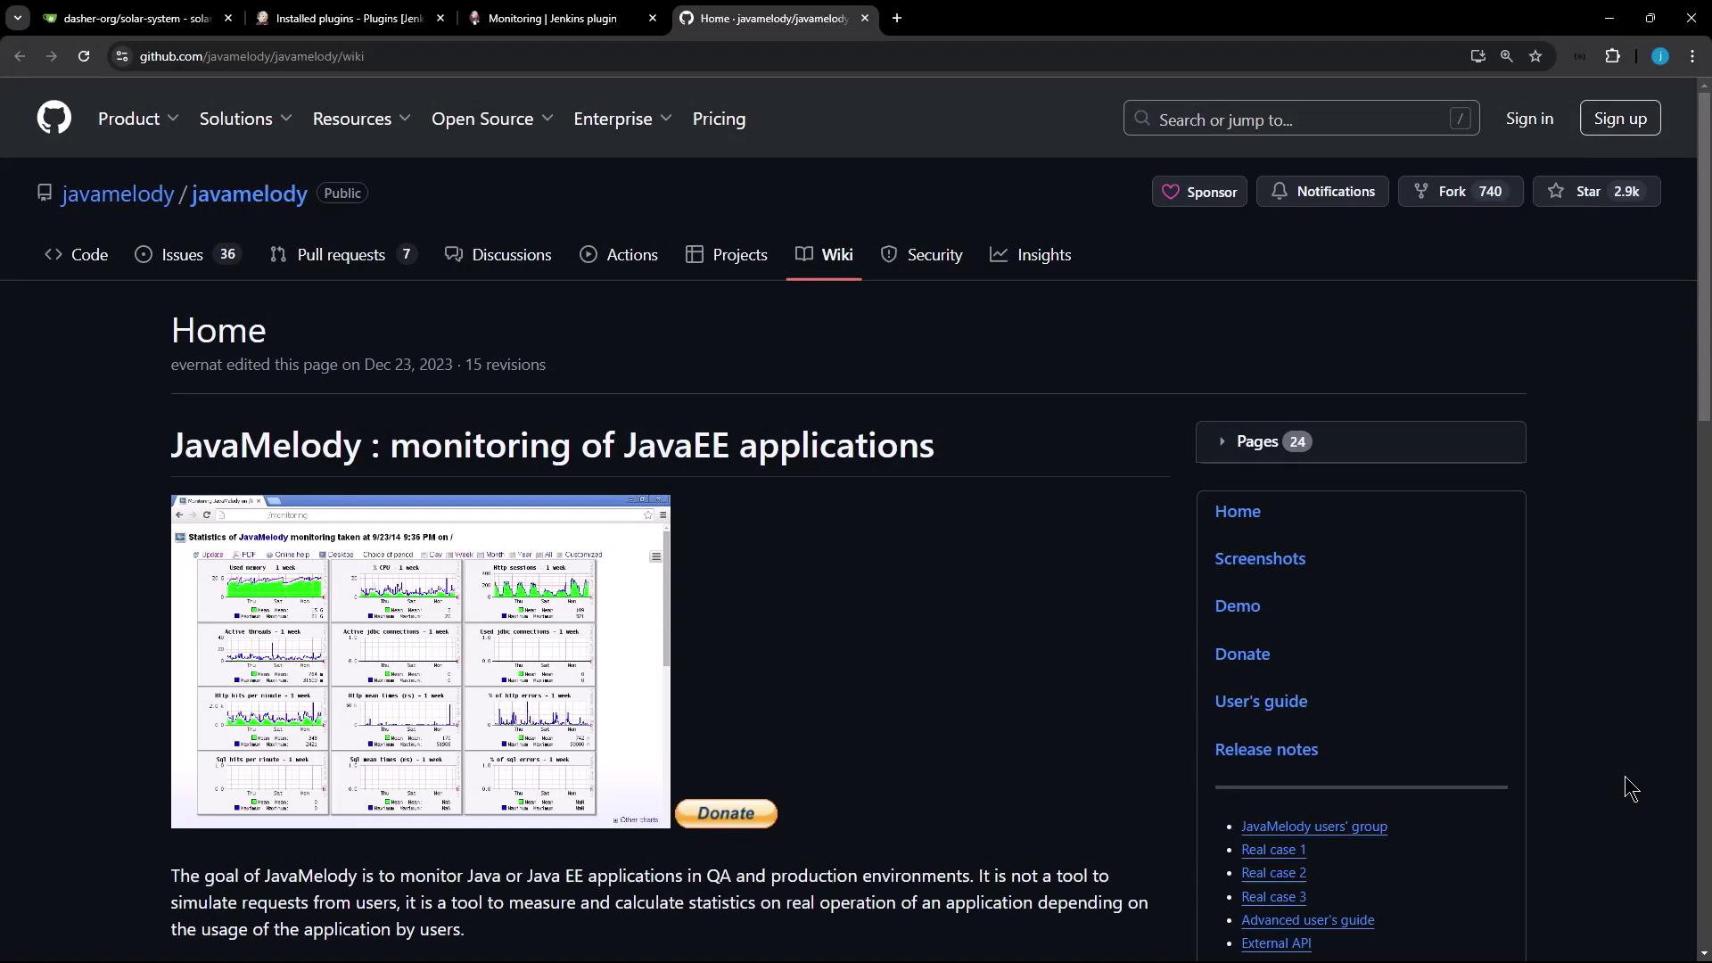Click the Screenshots sidebar link
Screen dimensions: 1712x963
[x=1260, y=559]
